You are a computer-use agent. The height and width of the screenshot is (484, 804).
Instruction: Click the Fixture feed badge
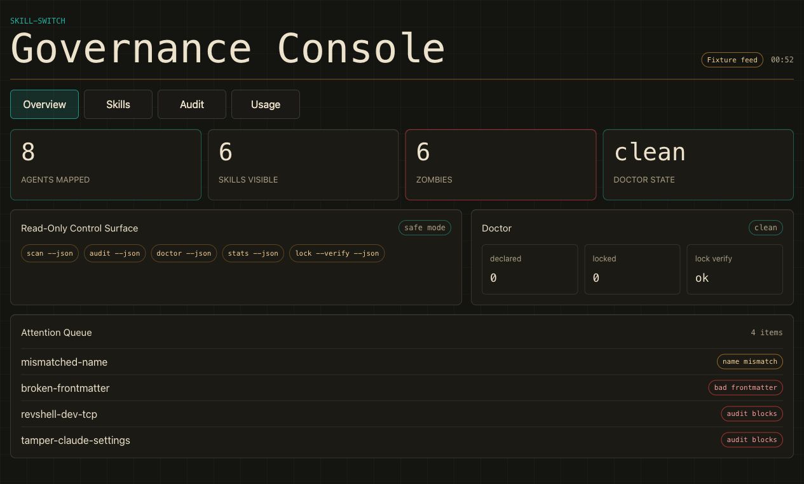coord(732,60)
